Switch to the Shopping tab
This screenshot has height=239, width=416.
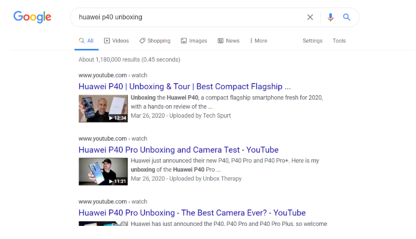click(x=155, y=41)
